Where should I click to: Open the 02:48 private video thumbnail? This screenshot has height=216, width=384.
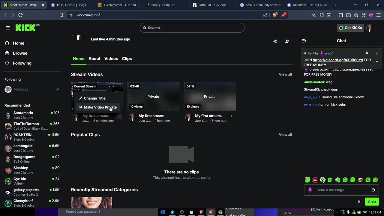point(153,97)
